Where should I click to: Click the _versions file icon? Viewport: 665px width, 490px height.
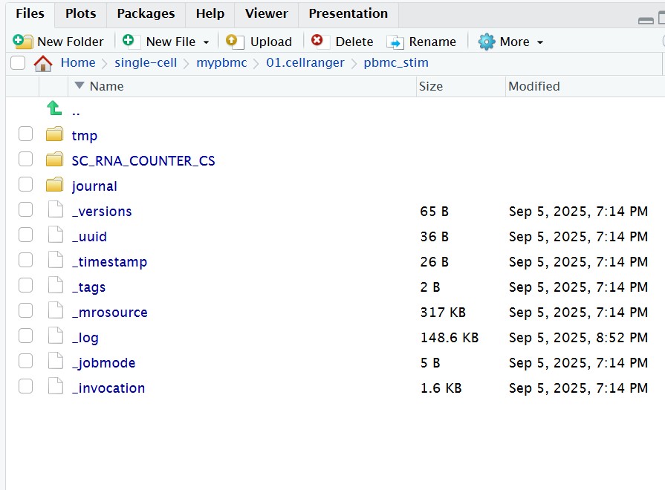pos(56,209)
